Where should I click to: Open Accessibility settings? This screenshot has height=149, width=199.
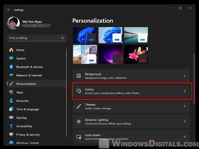pos(37,126)
